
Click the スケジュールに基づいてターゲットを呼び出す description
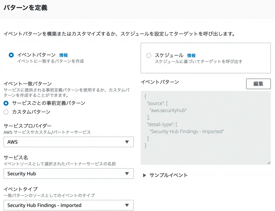pyautogui.click(x=198, y=61)
